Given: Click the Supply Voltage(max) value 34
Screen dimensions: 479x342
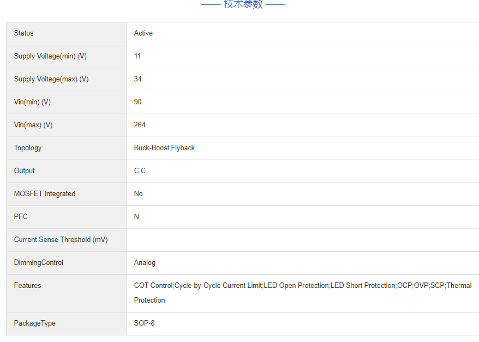Looking at the screenshot, I should (138, 79).
